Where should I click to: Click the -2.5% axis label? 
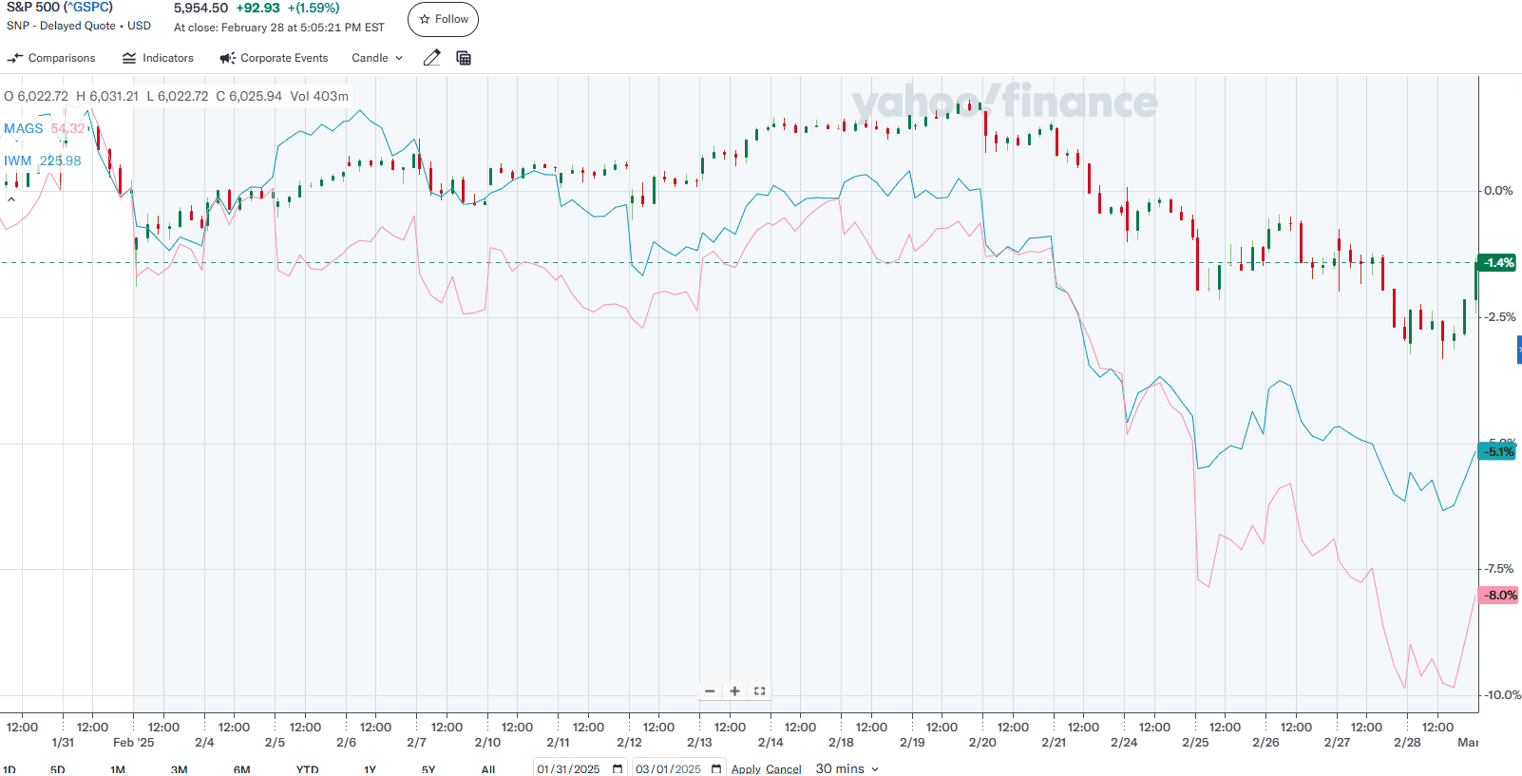(x=1500, y=317)
